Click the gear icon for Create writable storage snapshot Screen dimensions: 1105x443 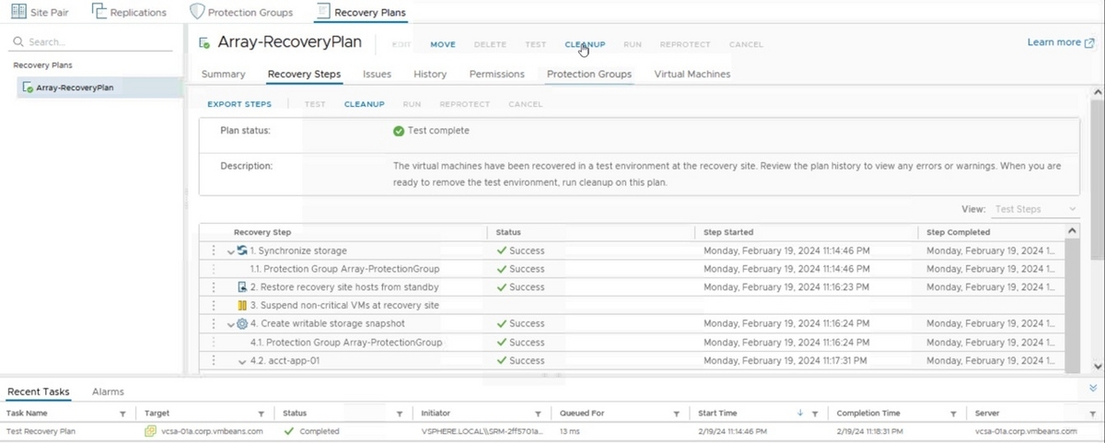pos(243,324)
